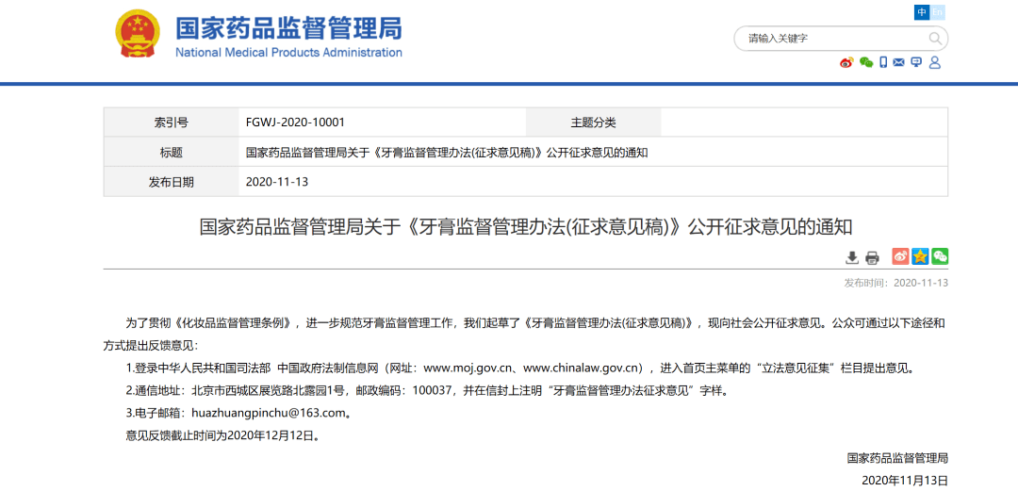This screenshot has height=491, width=1018.
Task: Download the article via download icon
Action: pyautogui.click(x=852, y=257)
